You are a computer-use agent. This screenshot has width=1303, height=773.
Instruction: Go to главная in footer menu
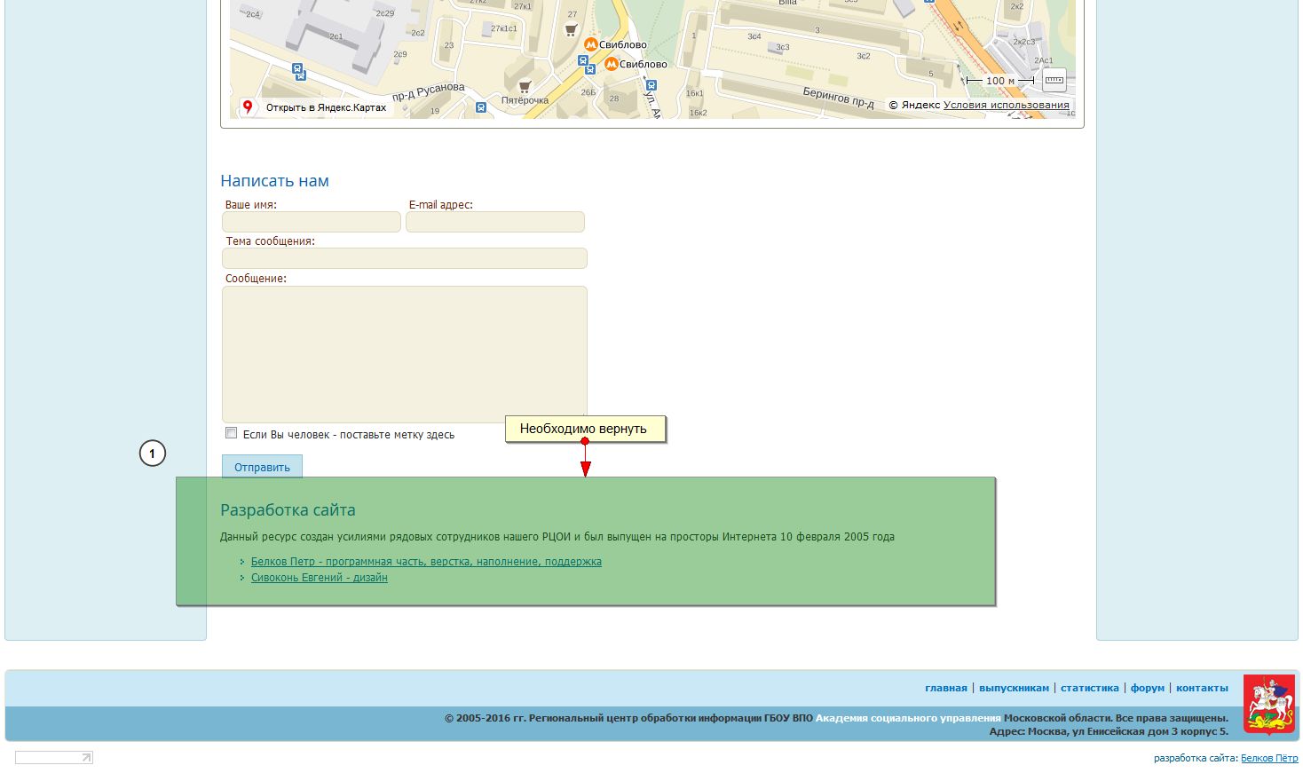945,688
